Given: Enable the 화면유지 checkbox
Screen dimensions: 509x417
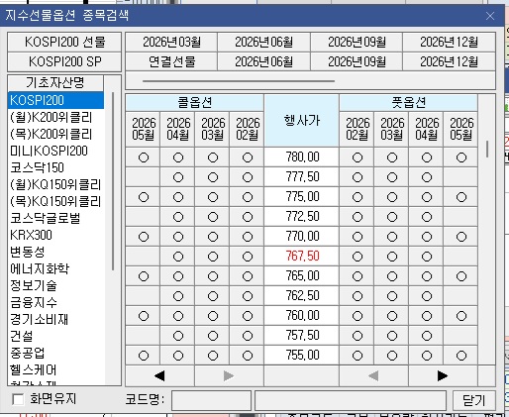Looking at the screenshot, I should [18, 399].
